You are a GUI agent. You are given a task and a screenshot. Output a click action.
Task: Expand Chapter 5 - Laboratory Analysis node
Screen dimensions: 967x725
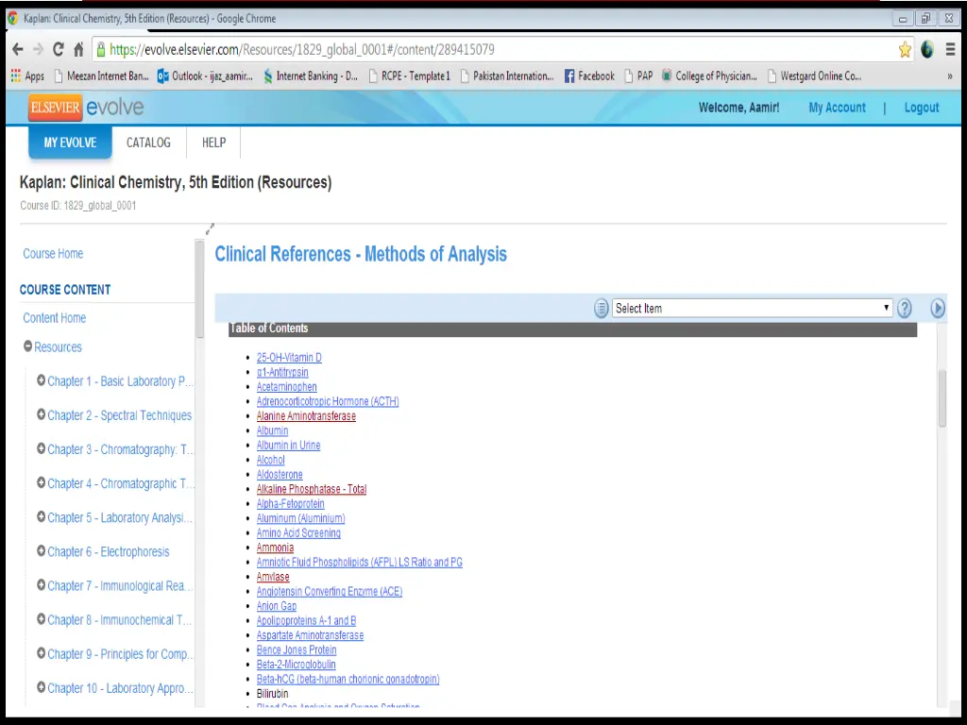point(41,516)
